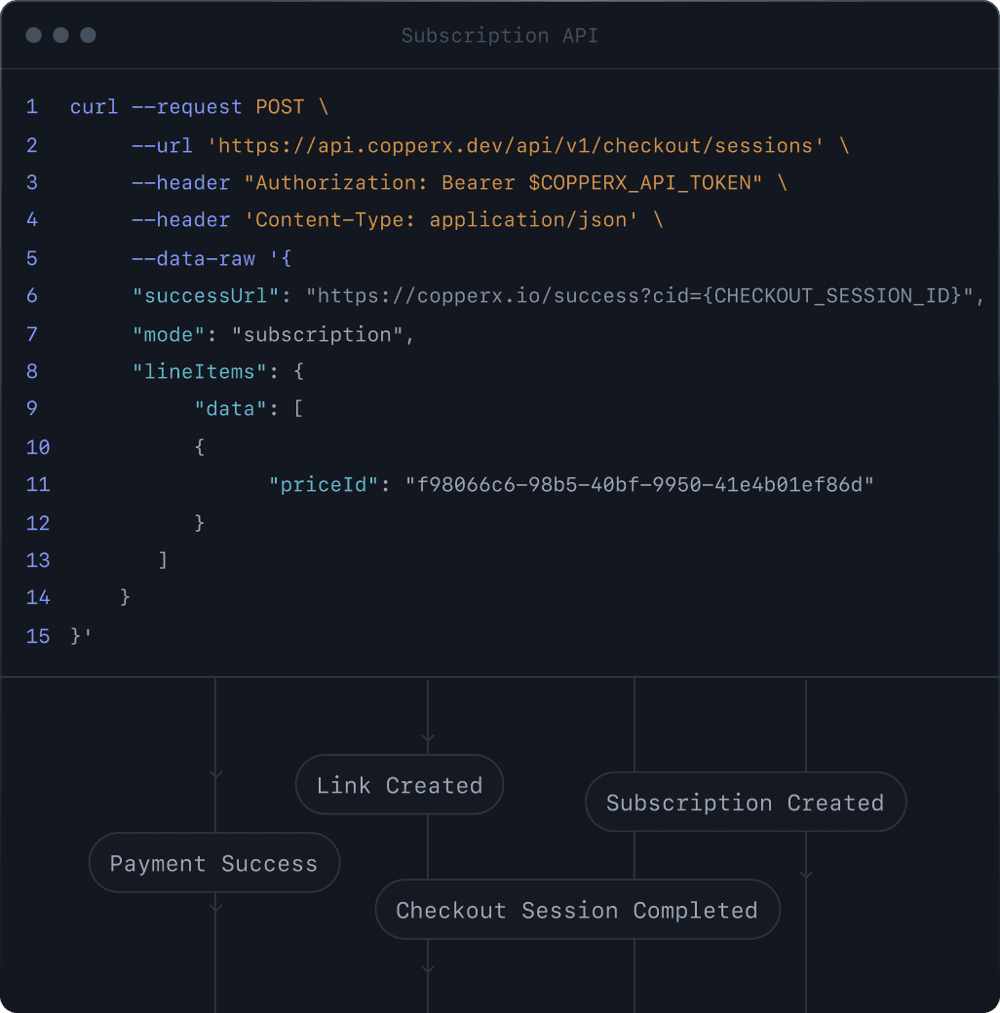Select the Checkout Session Completed pill
The height and width of the screenshot is (1013, 1000).
click(577, 910)
